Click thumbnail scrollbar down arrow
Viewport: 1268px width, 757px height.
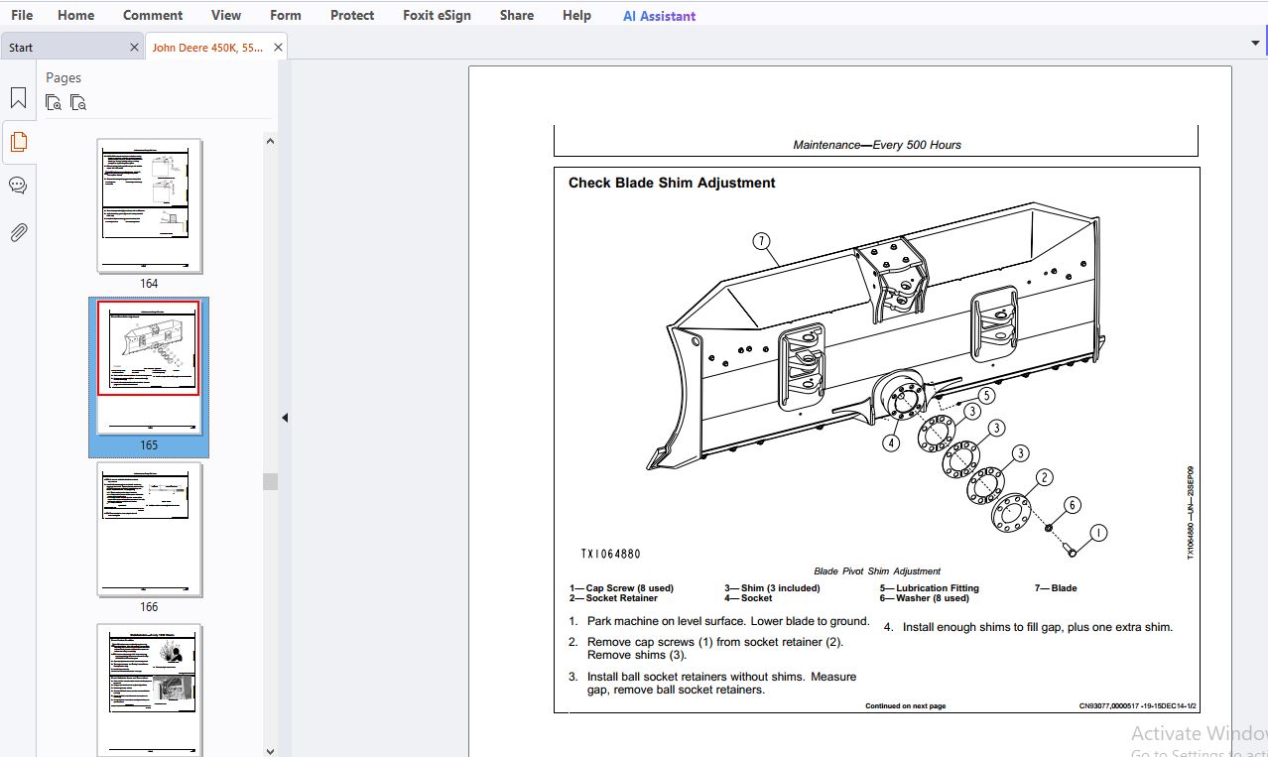[270, 751]
